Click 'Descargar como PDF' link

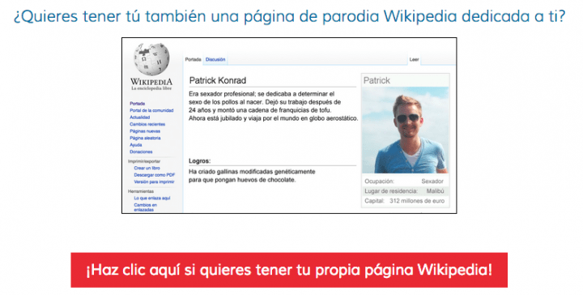155,175
